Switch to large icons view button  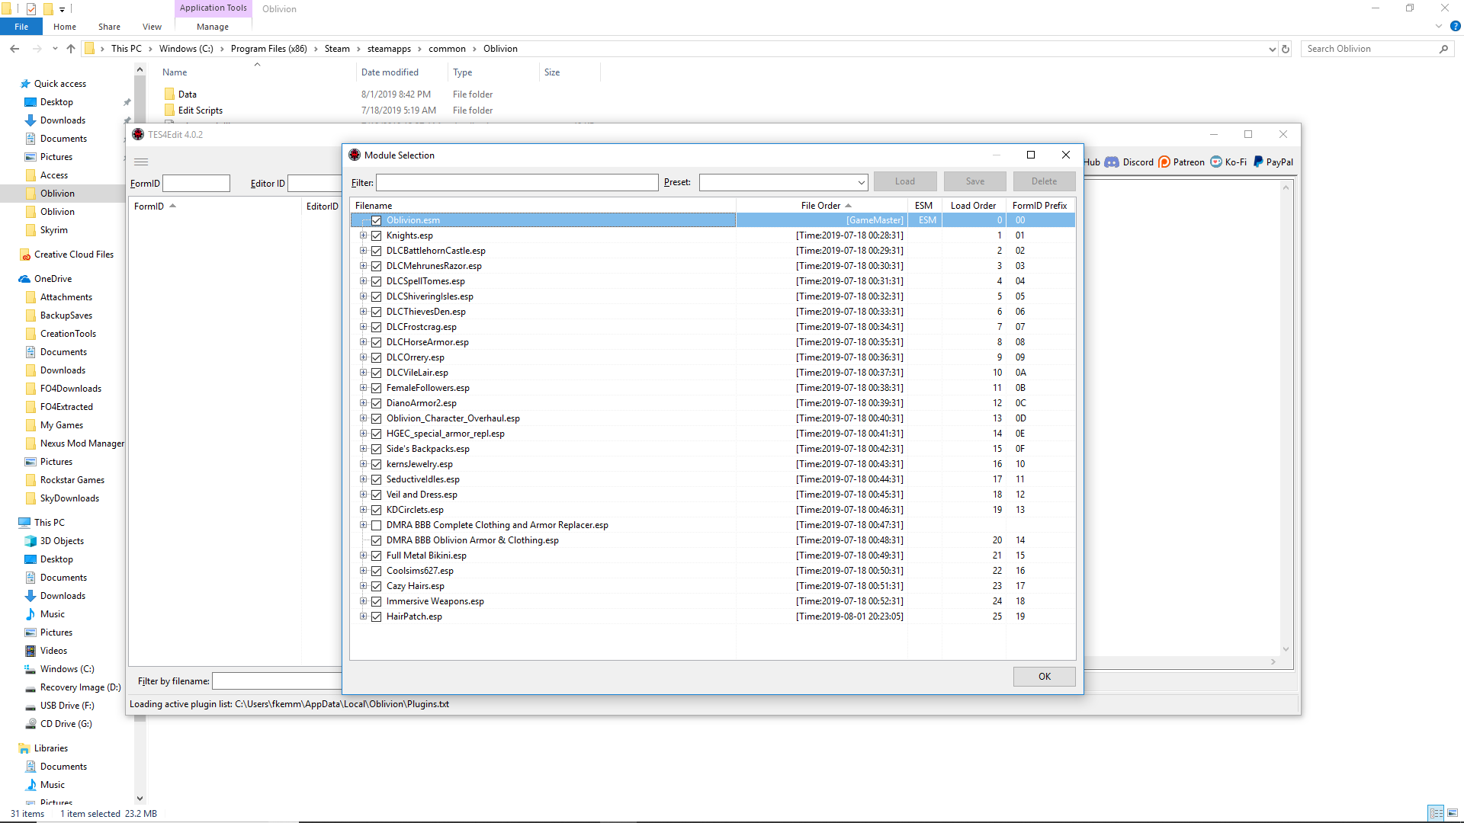click(x=1453, y=813)
